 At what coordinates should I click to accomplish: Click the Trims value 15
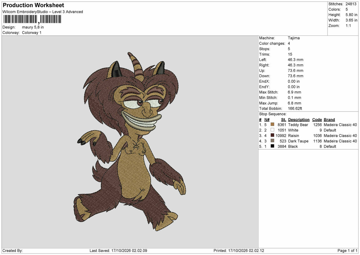pyautogui.click(x=290, y=54)
